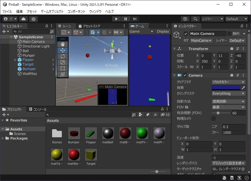Open Hierarchy search in Search window
The image size is (251, 181).
click(x=52, y=32)
